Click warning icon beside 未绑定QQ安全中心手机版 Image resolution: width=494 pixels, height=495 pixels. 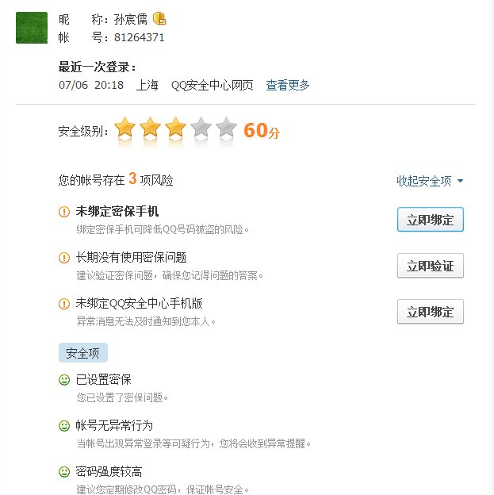(x=64, y=304)
